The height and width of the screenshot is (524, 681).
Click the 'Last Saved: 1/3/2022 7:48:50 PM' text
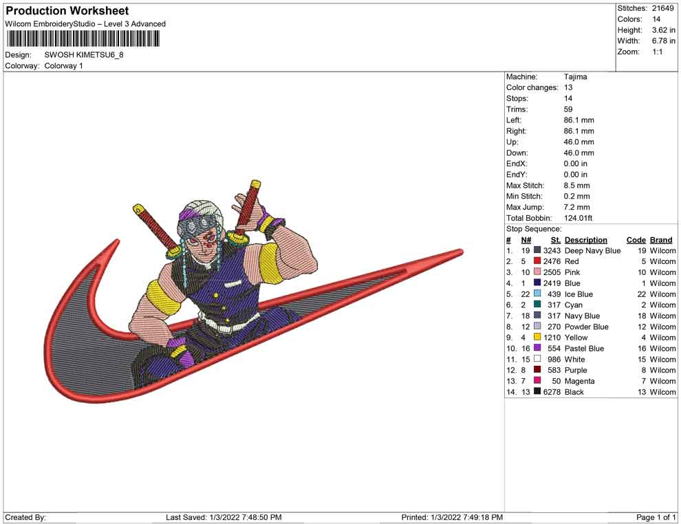[224, 517]
